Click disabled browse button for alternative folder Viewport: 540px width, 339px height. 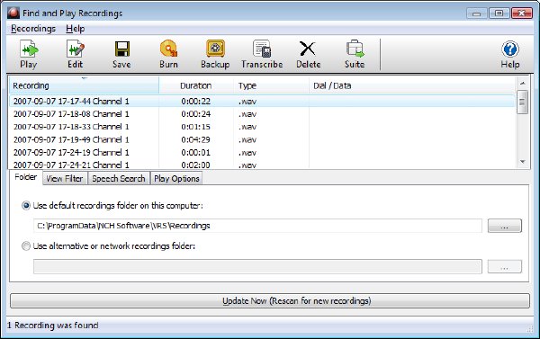pos(505,267)
